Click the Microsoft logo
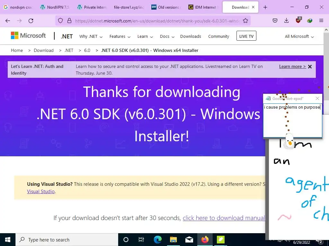 click(x=28, y=36)
